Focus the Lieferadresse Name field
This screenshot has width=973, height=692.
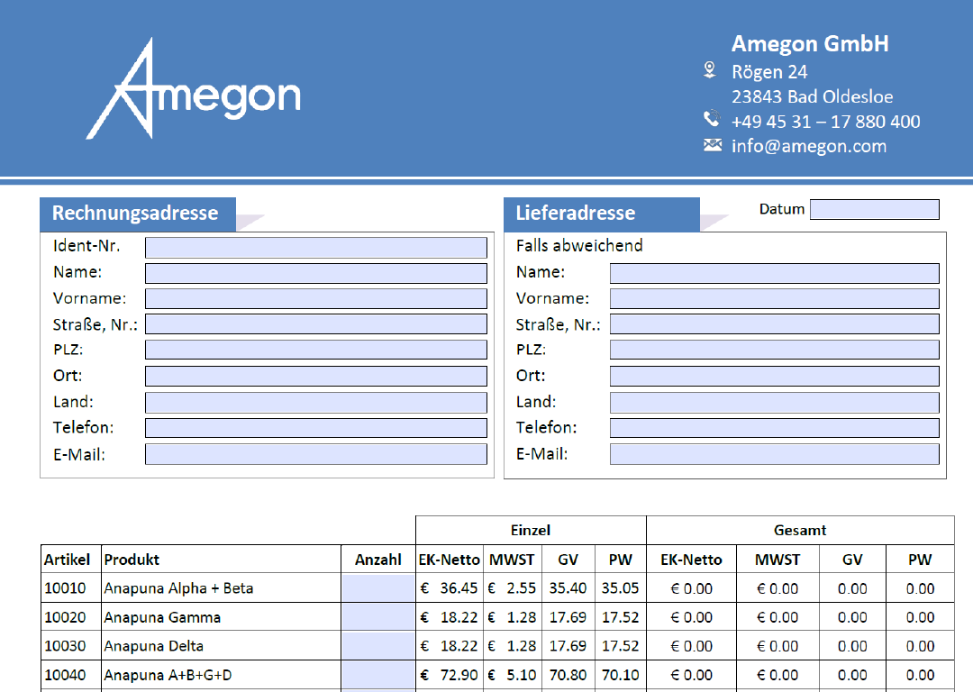[x=774, y=273]
